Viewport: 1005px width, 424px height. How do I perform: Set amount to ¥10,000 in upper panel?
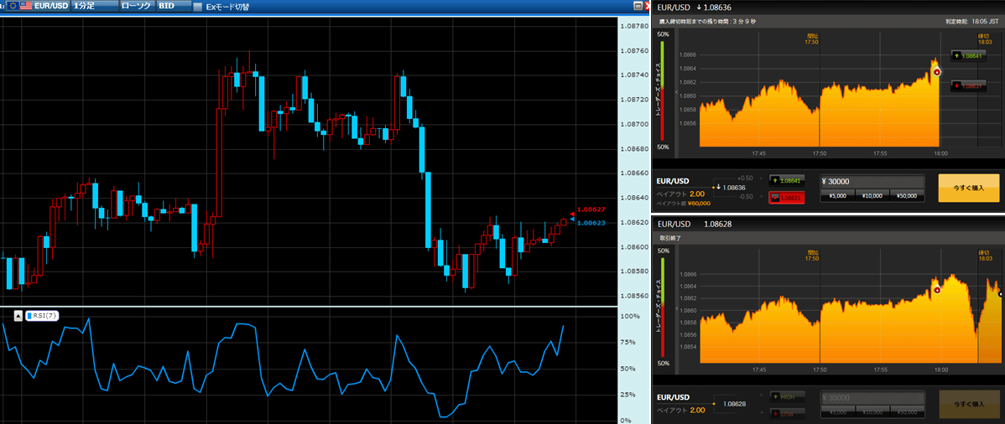[872, 196]
